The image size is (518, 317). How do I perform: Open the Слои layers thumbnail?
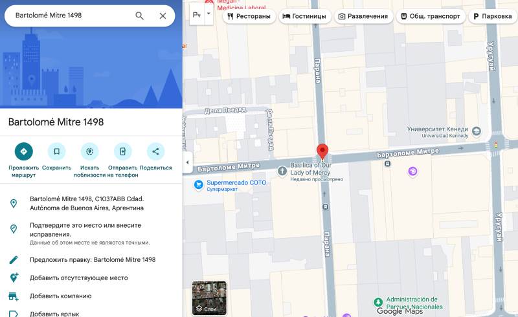[x=209, y=298]
